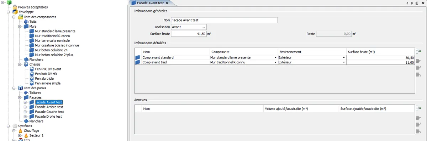The width and height of the screenshot is (427, 141).
Task: Collapse the Murs branch
Action: tap(20, 26)
